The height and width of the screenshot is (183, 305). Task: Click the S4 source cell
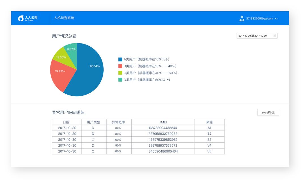pos(210,145)
